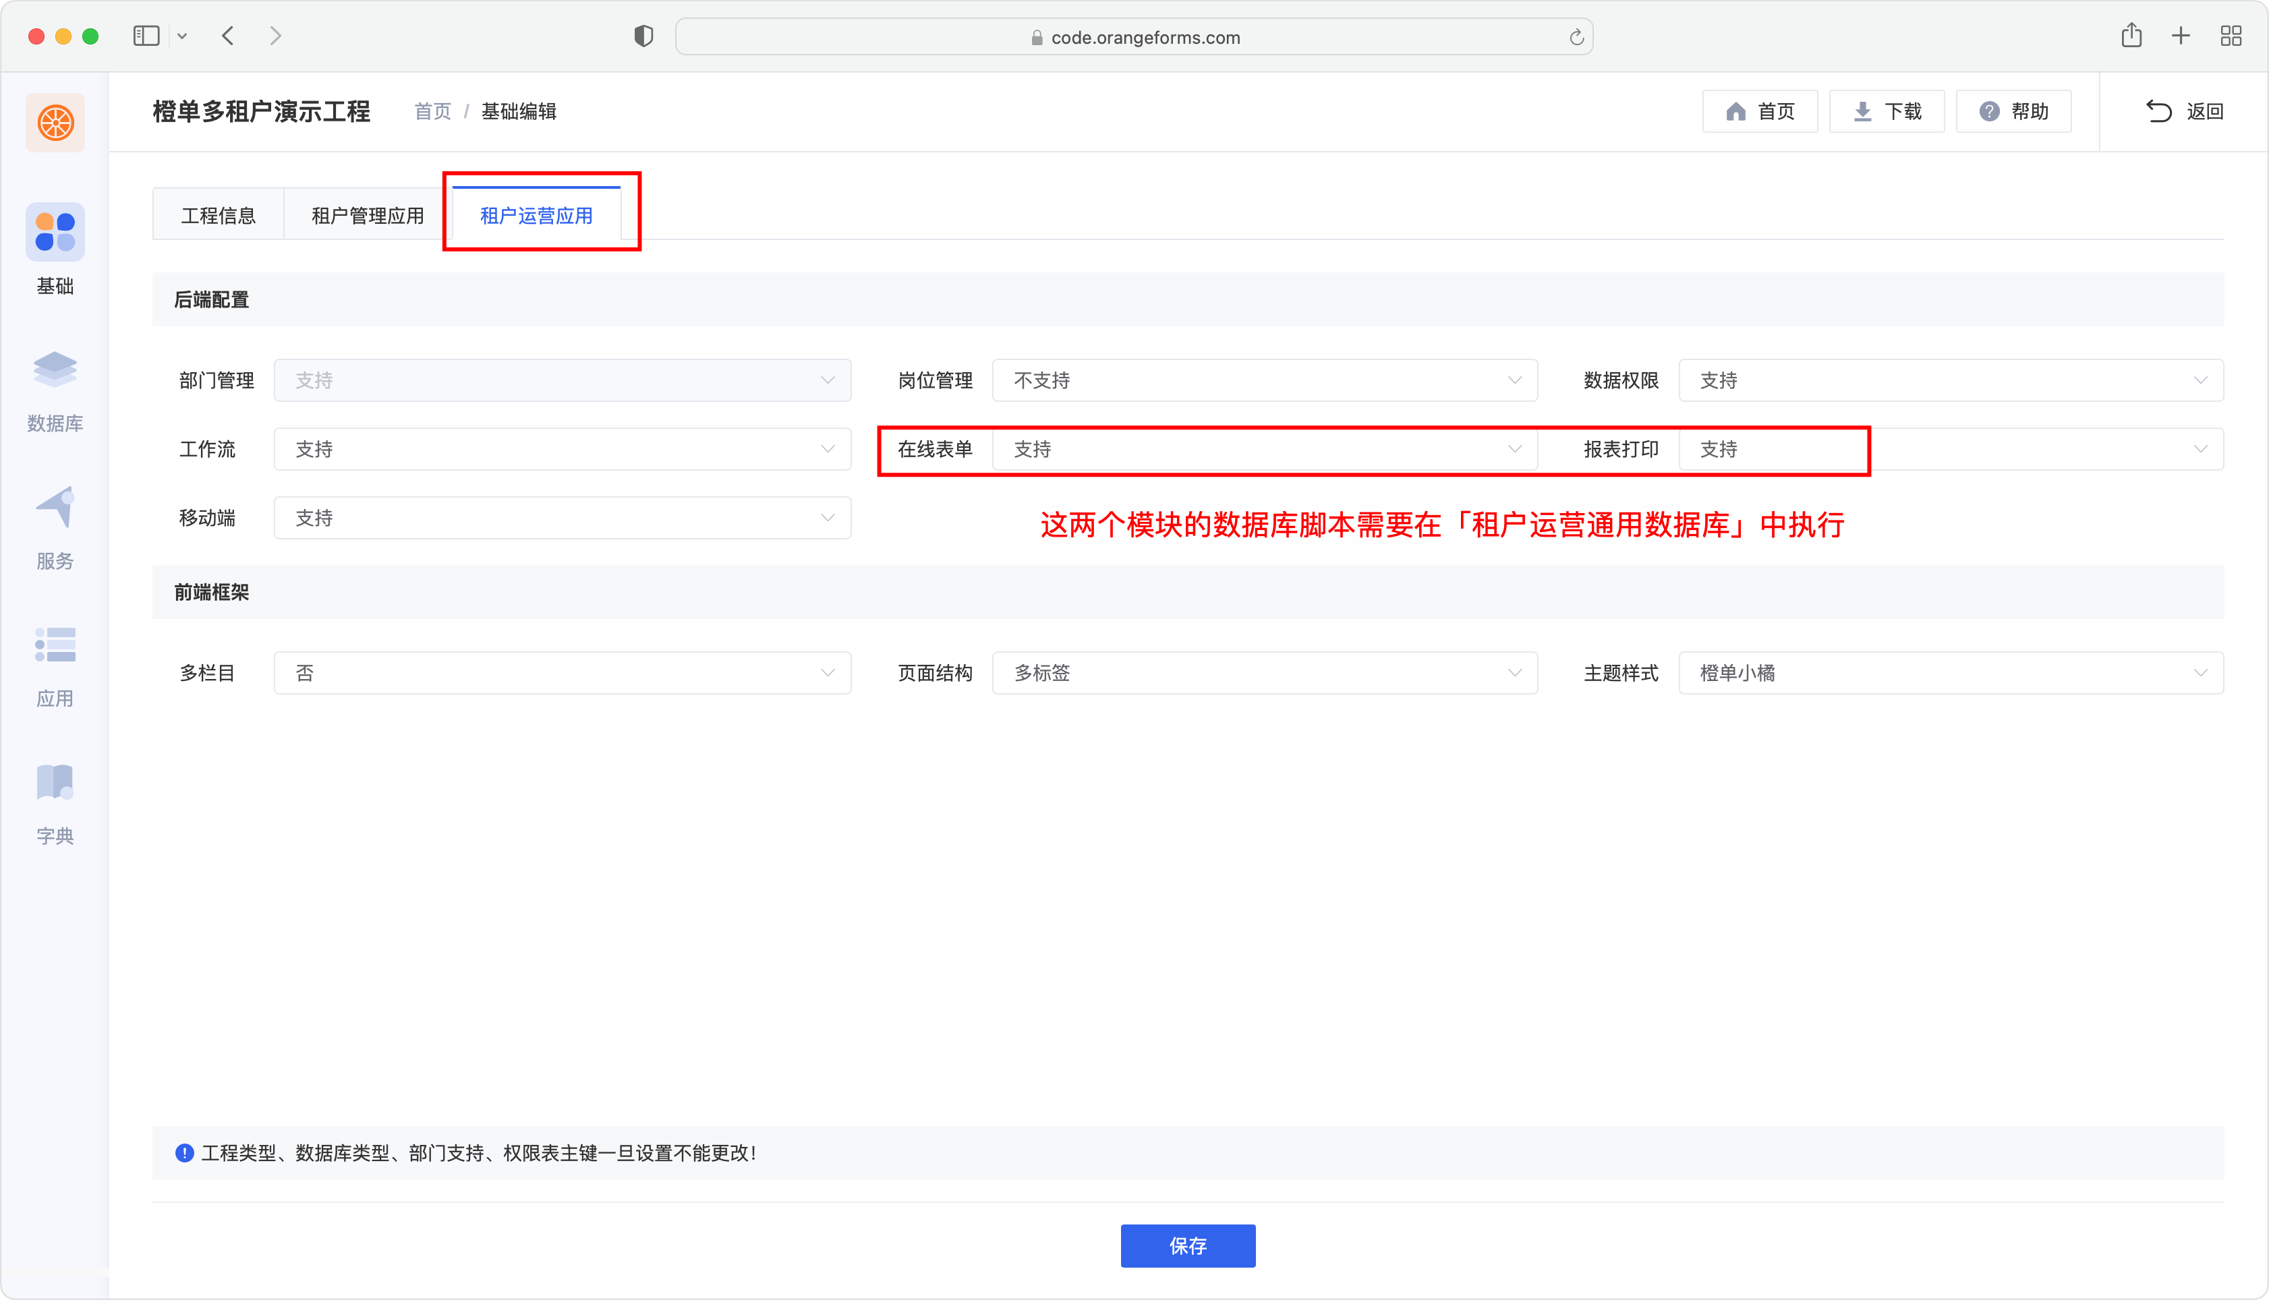Open the 应用 sidebar section

tap(55, 666)
